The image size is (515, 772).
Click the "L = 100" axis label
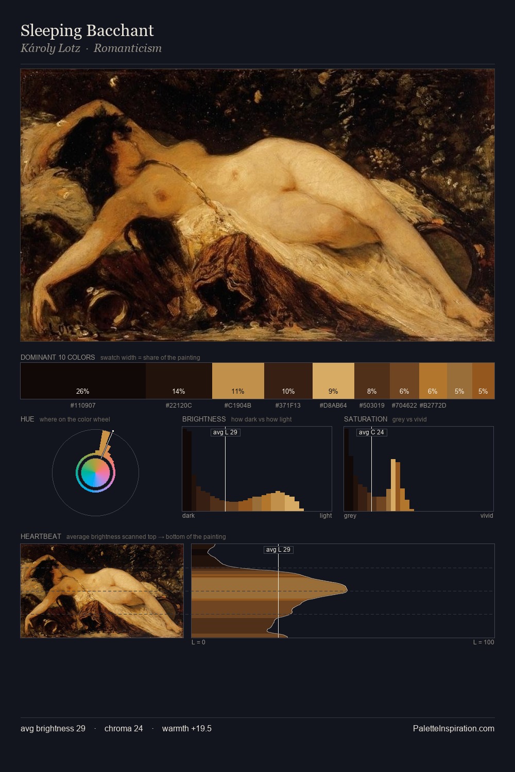[x=484, y=642]
